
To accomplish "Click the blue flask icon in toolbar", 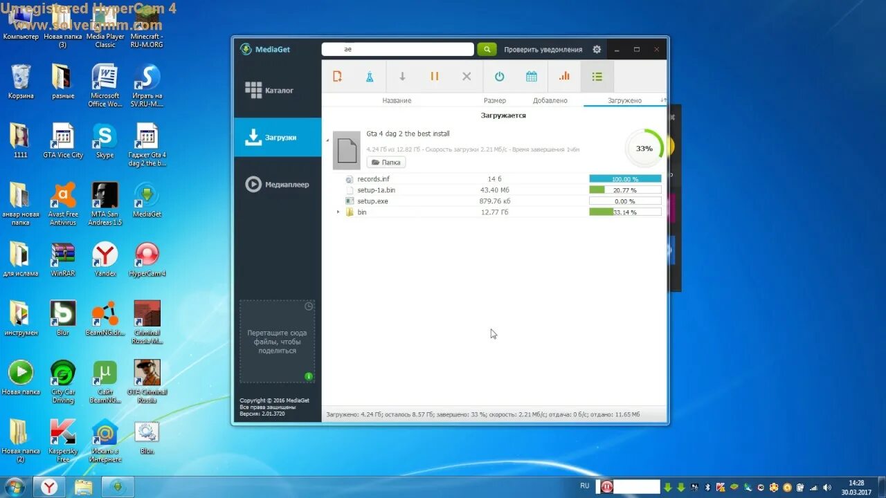I will (370, 77).
